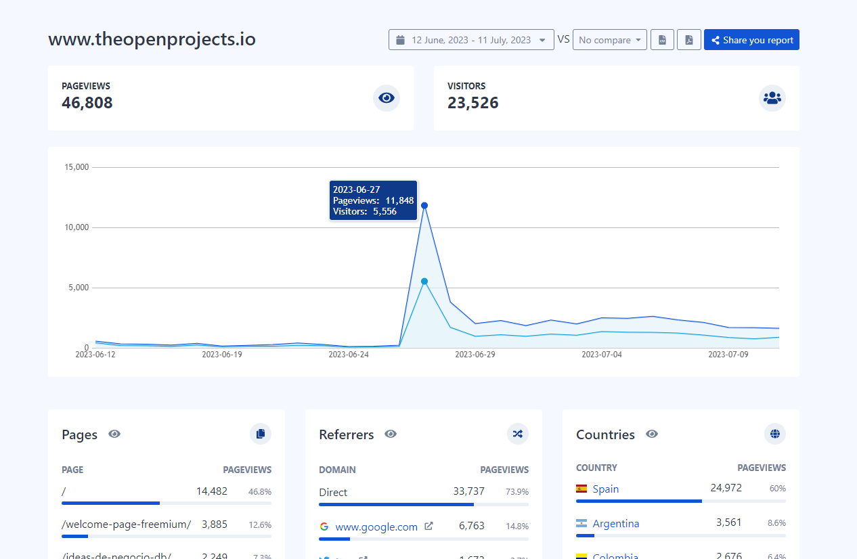Screen dimensions: 857x559
Task: Click the copy icon in the Pages panel
Action: (261, 434)
